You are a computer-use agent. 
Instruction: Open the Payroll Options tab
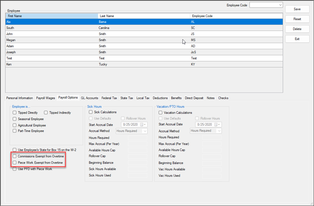tap(68, 97)
